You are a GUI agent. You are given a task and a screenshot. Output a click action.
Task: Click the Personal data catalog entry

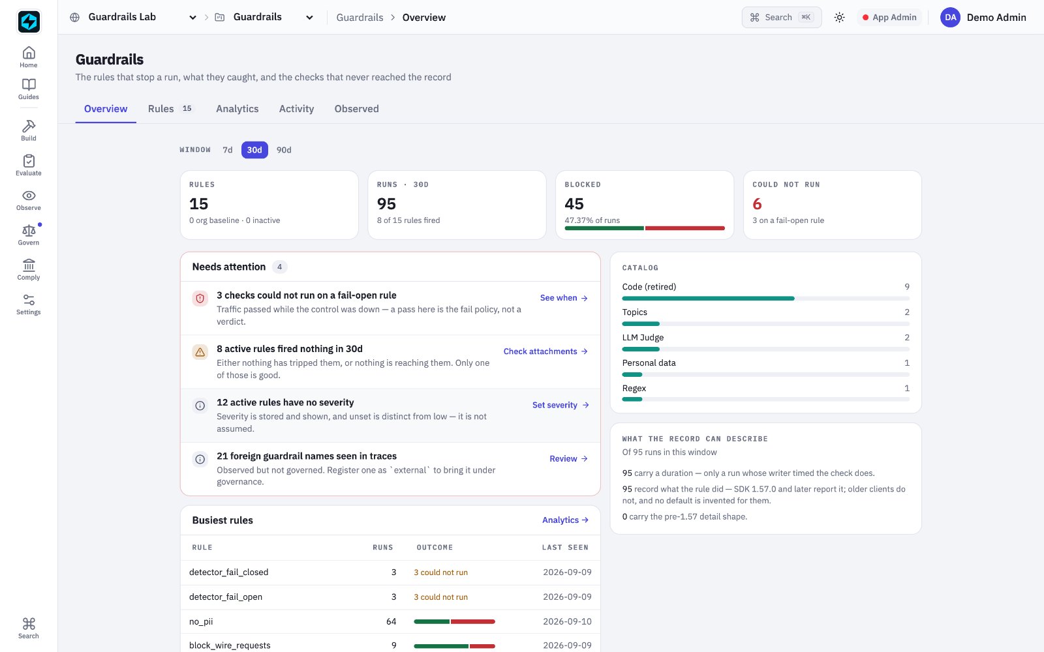click(x=766, y=367)
